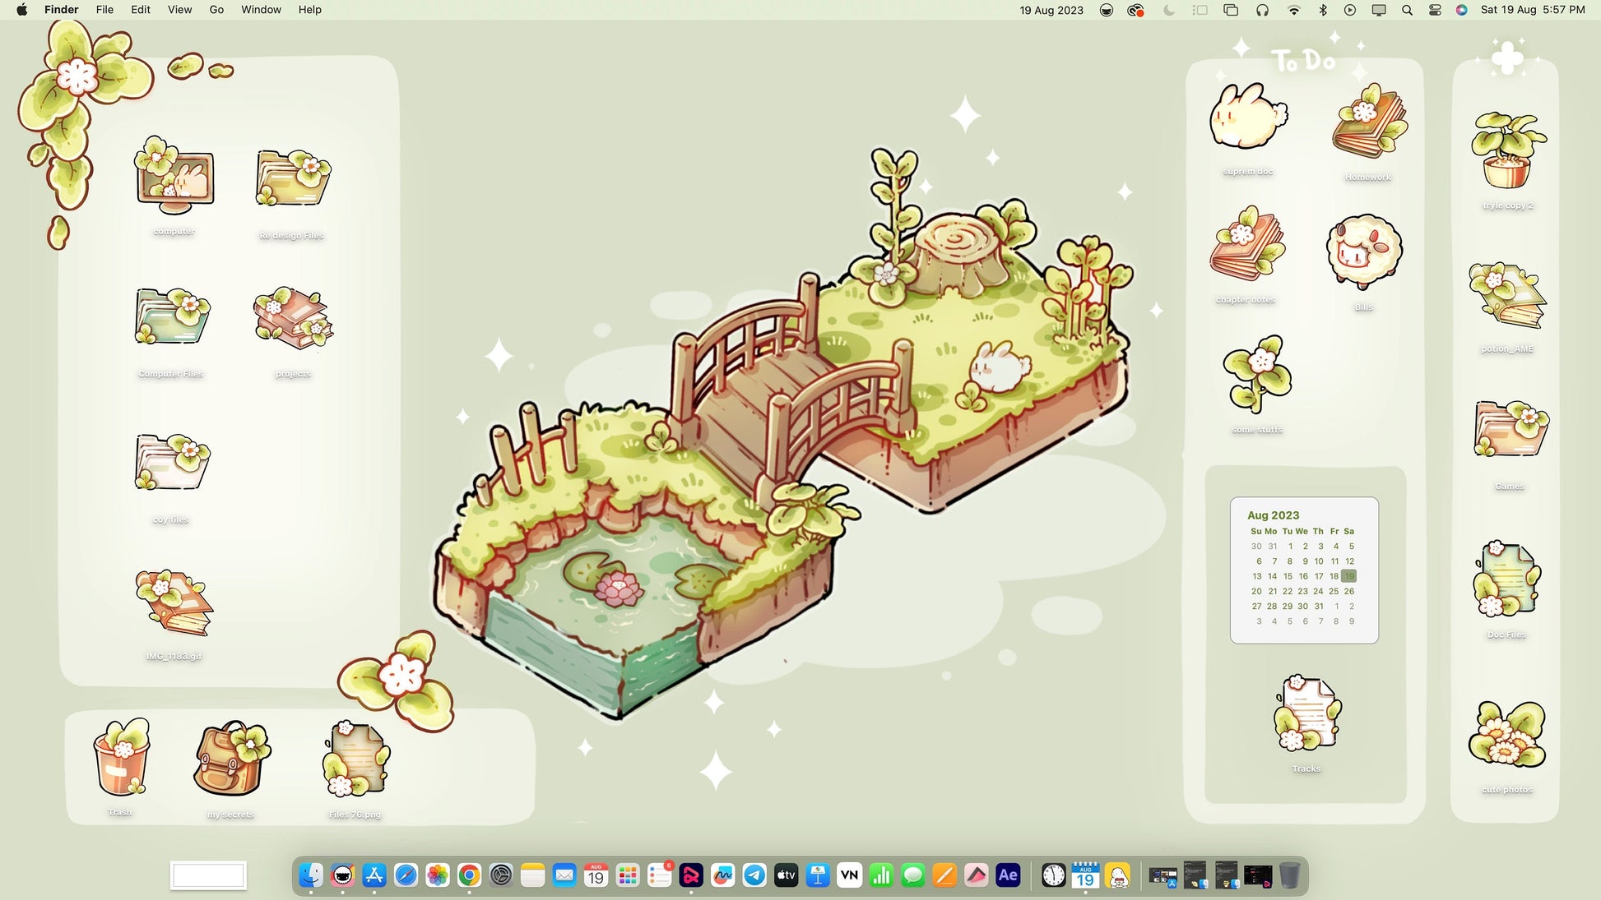Expand the Apple menu
The width and height of the screenshot is (1601, 900).
click(x=22, y=10)
